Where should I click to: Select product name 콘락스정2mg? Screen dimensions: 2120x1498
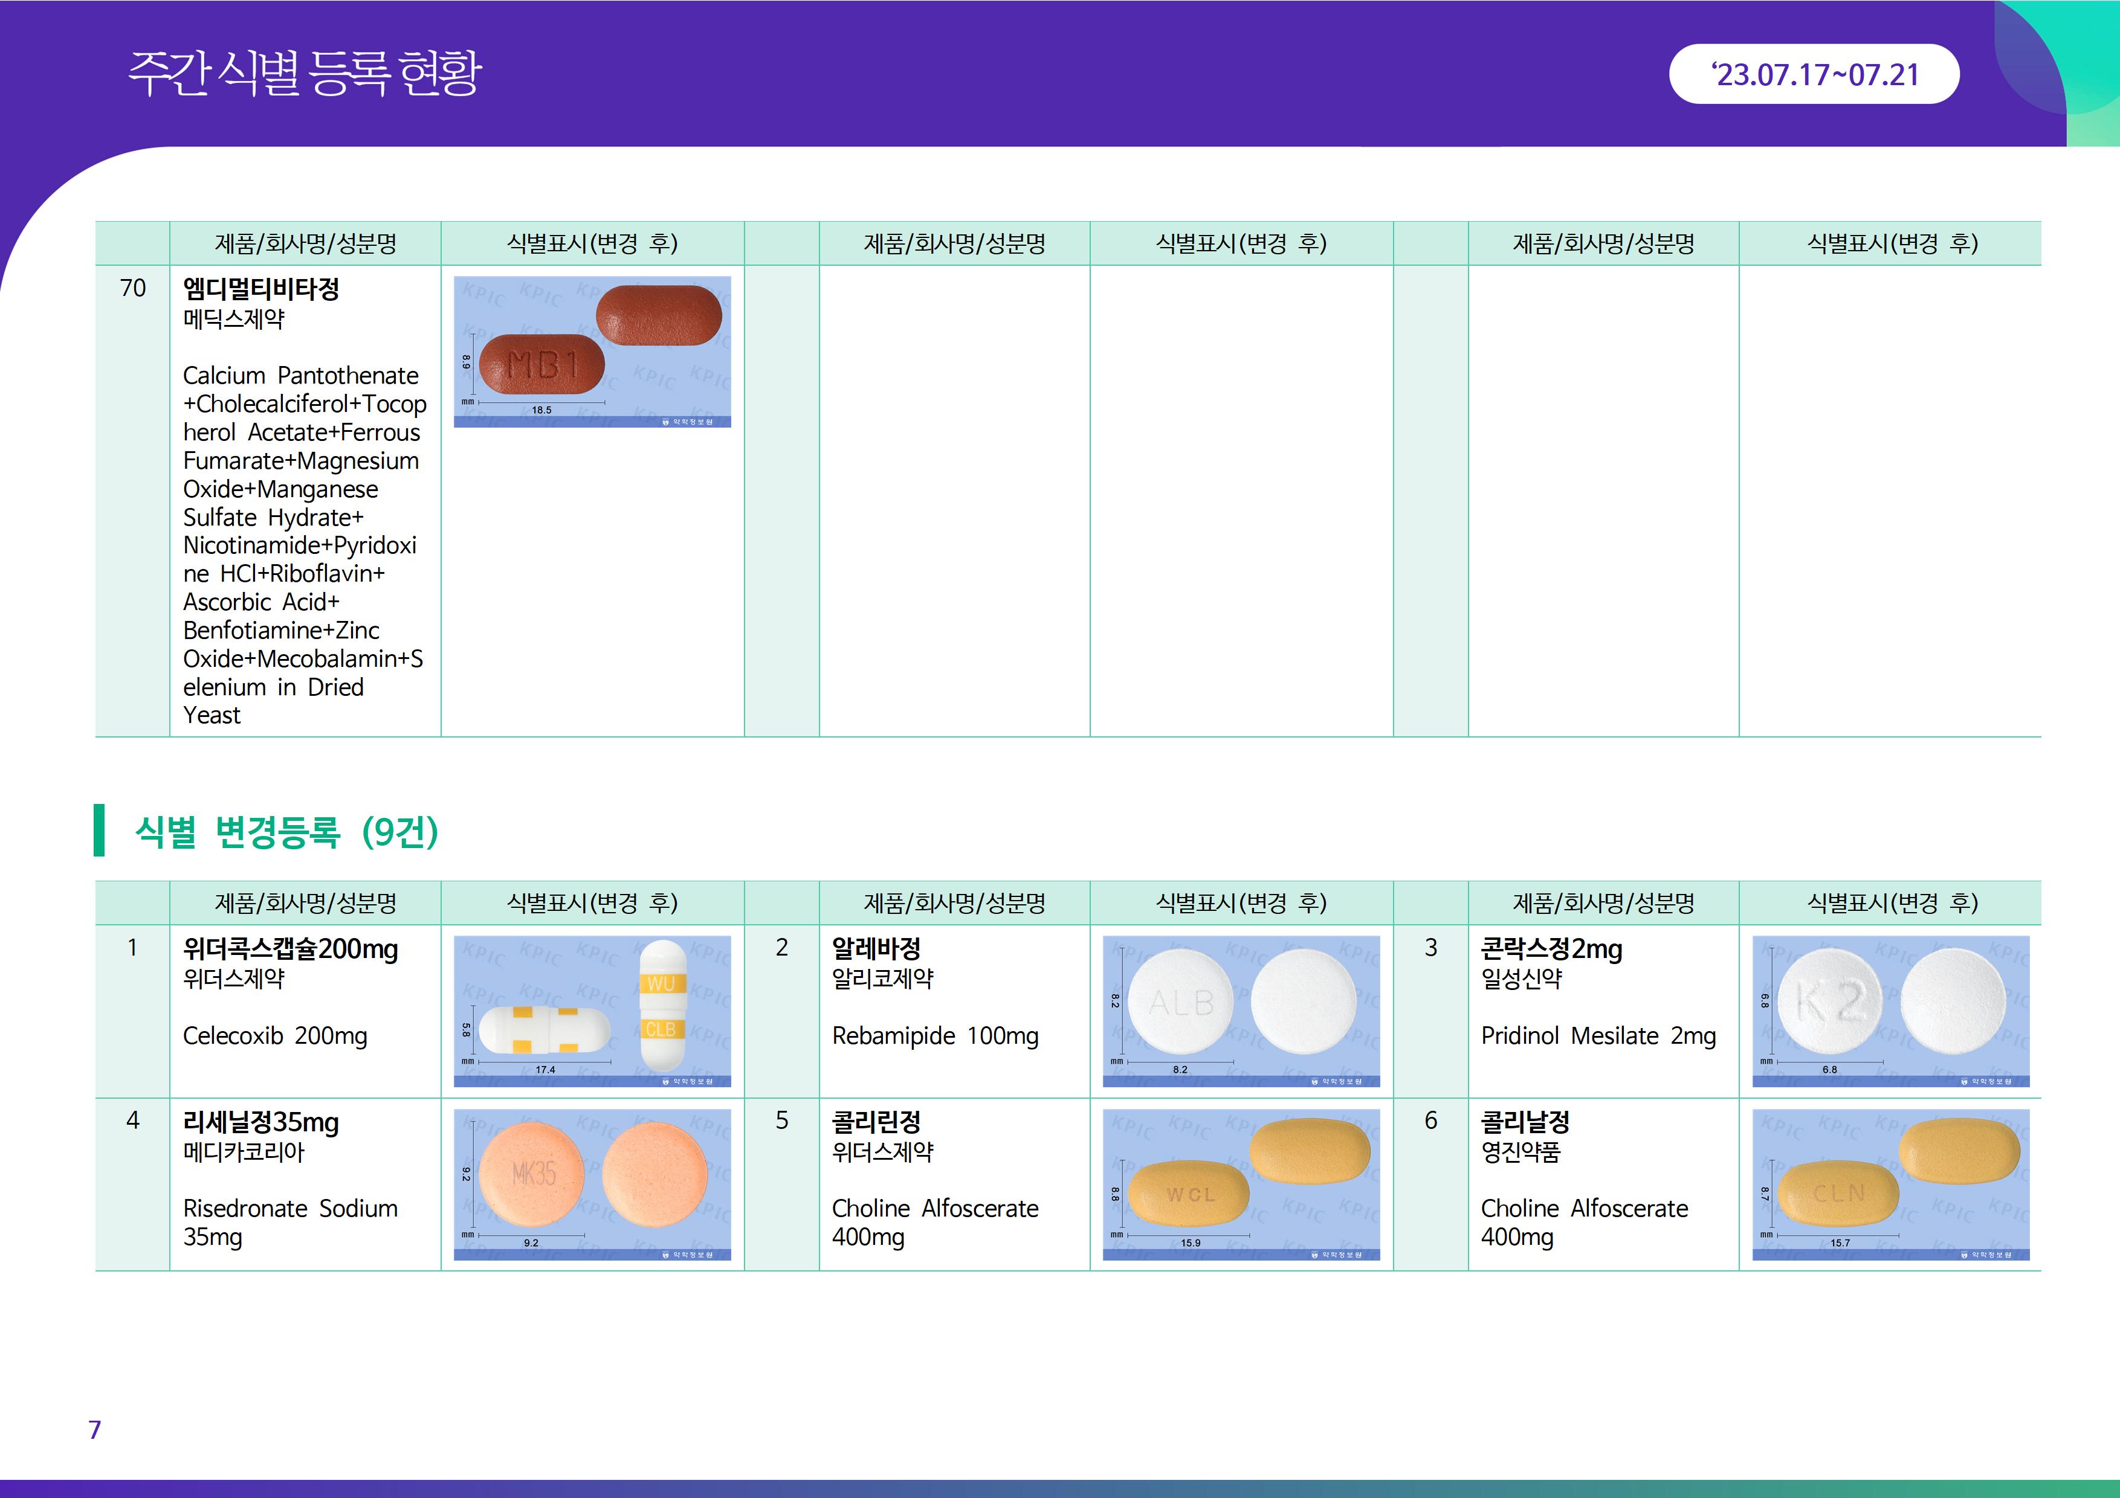click(x=1551, y=948)
